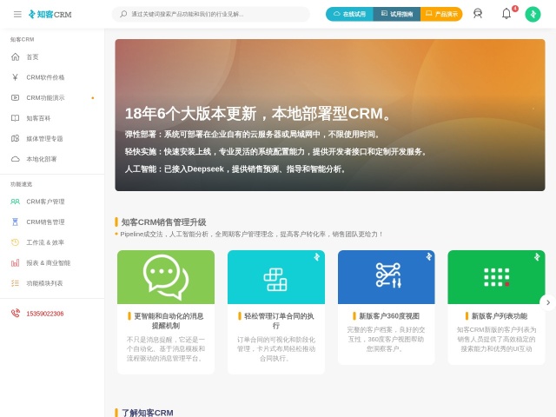This screenshot has height=417, width=556.
Task: Click the 订单合同的可视化 card description
Action: click(x=276, y=348)
